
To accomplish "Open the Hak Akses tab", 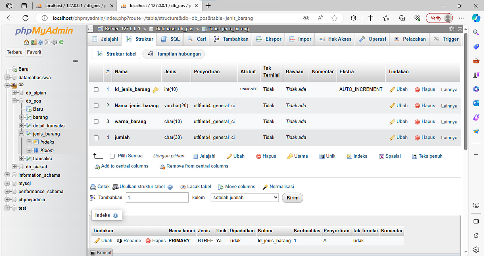I will tap(335, 39).
